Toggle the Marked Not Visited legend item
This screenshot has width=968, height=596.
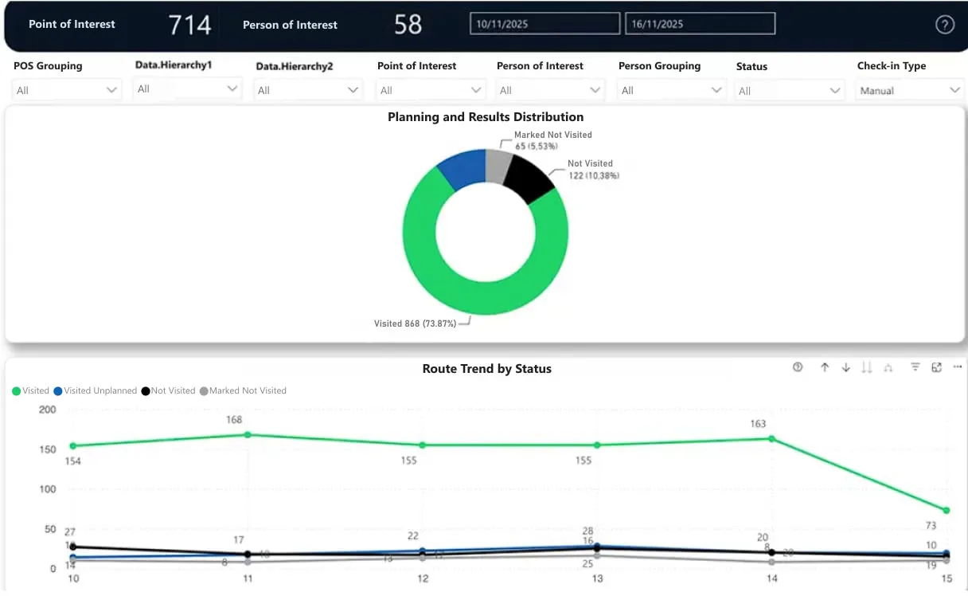click(x=243, y=390)
